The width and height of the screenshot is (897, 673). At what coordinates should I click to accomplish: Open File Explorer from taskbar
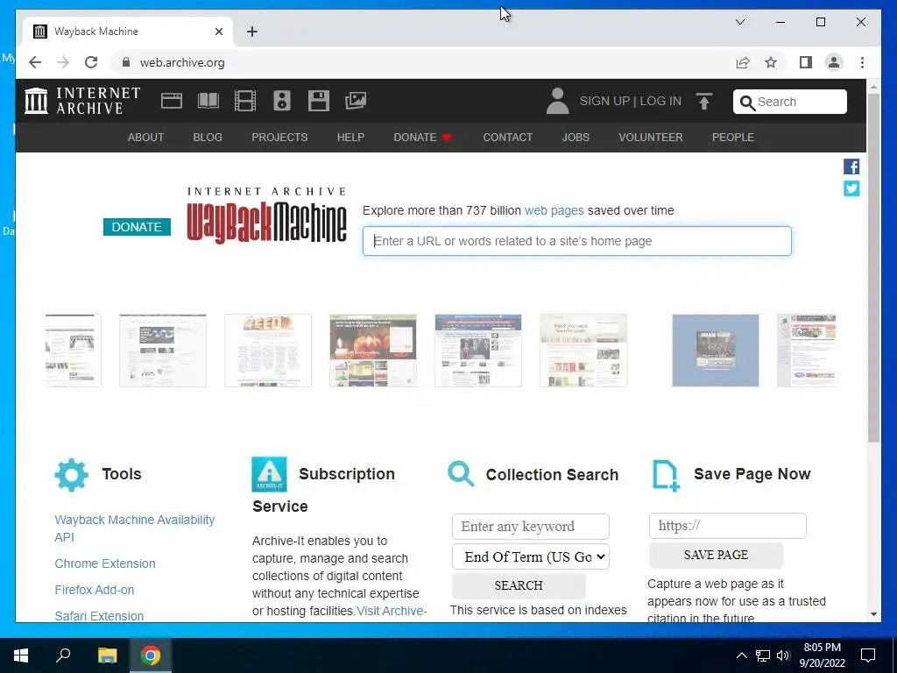point(107,655)
